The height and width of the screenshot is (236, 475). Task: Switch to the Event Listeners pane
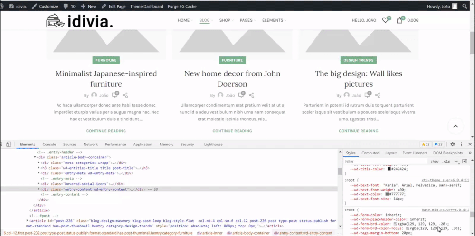(415, 153)
